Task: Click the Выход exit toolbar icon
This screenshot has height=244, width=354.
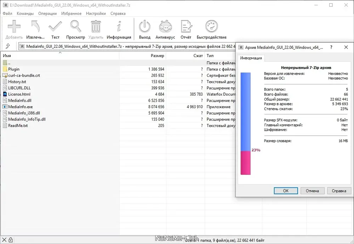Action: pyautogui.click(x=145, y=29)
